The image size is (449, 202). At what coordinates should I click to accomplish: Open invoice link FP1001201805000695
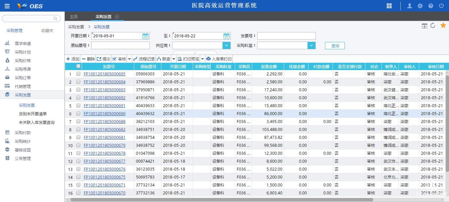coord(104,74)
